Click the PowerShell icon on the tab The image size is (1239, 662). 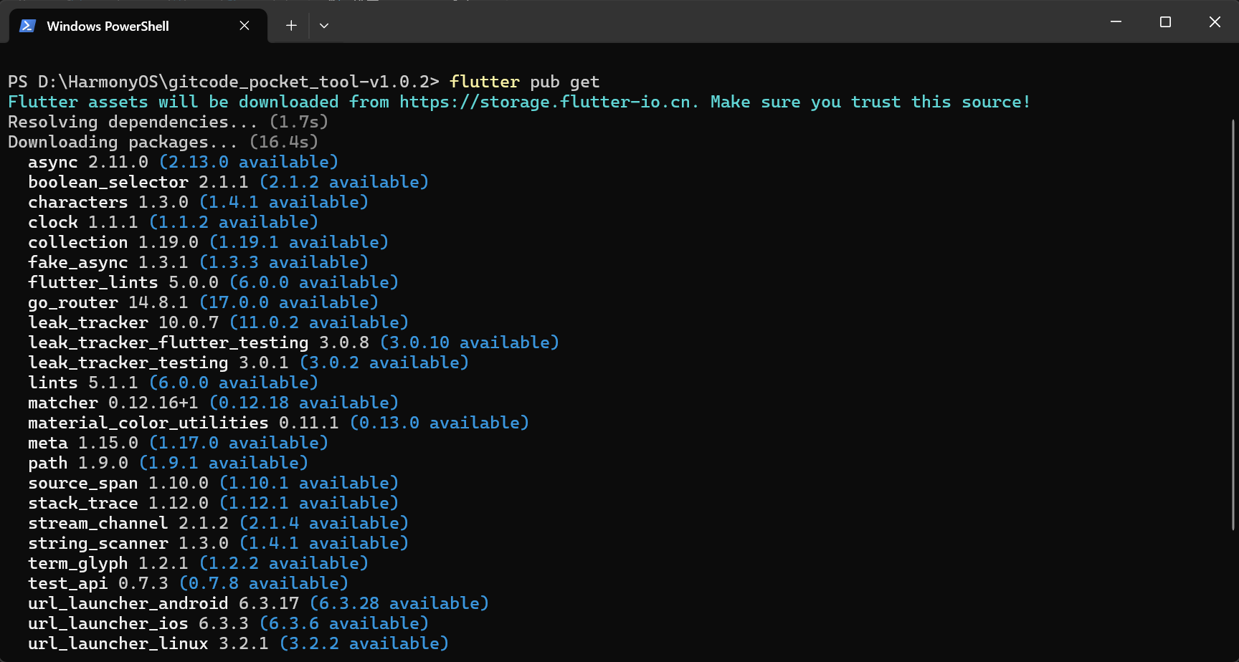click(x=28, y=26)
